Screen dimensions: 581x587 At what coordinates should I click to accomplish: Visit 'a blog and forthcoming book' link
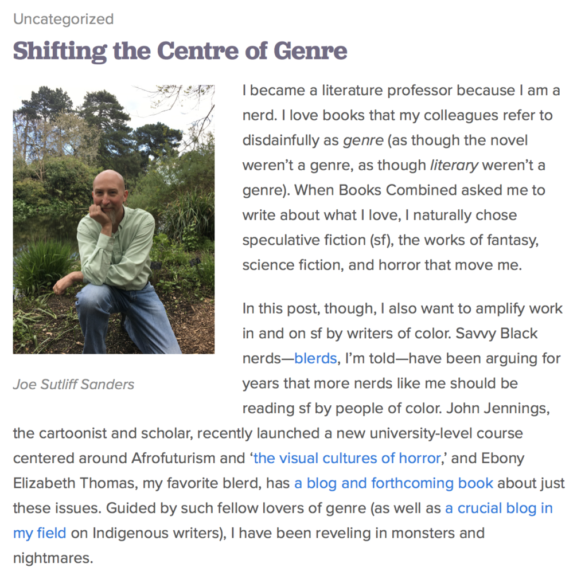[x=393, y=483]
